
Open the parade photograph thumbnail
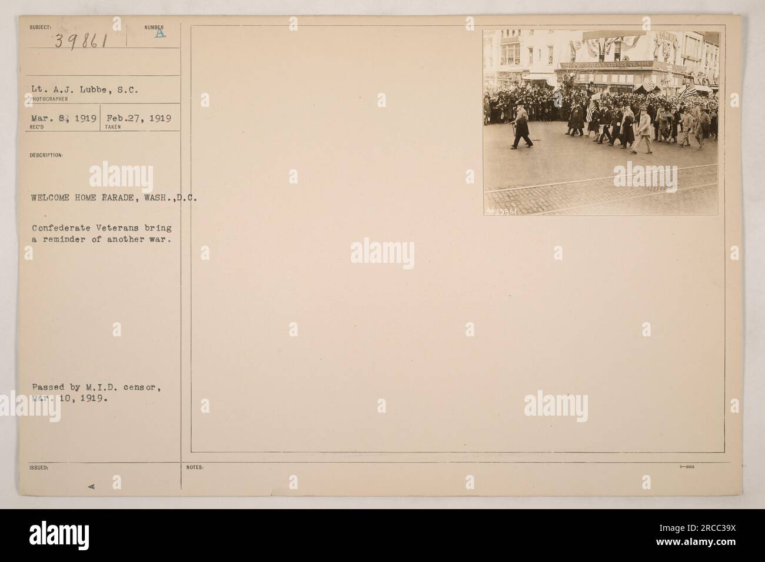click(600, 122)
